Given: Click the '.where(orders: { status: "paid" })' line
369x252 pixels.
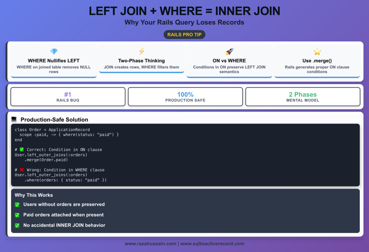Looking at the screenshot, I should (x=65, y=180).
